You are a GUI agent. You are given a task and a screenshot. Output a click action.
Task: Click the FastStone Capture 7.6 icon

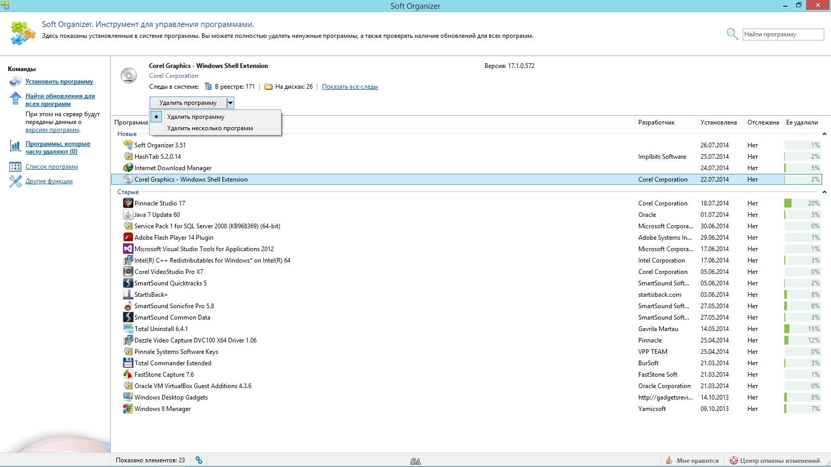(128, 374)
